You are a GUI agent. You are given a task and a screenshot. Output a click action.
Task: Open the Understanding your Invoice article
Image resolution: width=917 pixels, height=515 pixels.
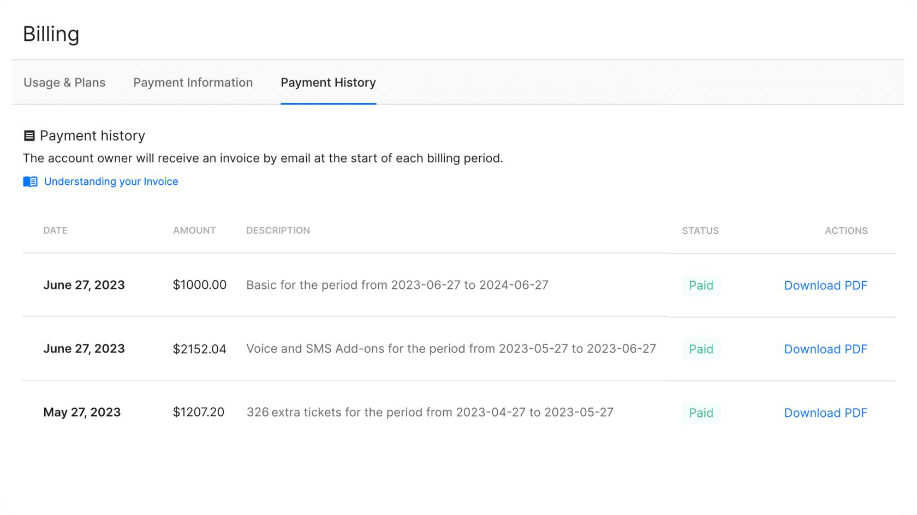tap(111, 181)
